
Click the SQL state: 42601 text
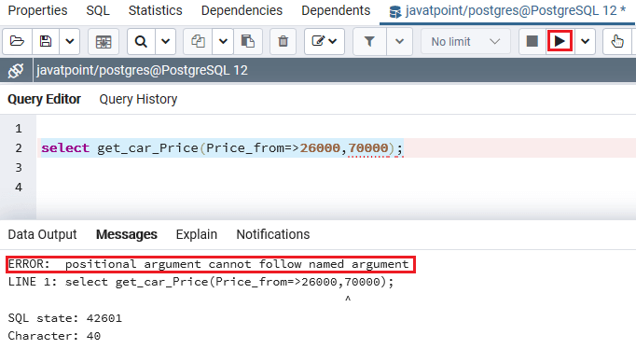tap(65, 318)
